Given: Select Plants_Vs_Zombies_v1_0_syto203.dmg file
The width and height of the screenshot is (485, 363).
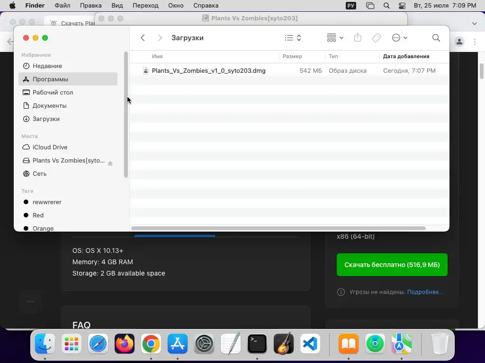Looking at the screenshot, I should coord(208,71).
